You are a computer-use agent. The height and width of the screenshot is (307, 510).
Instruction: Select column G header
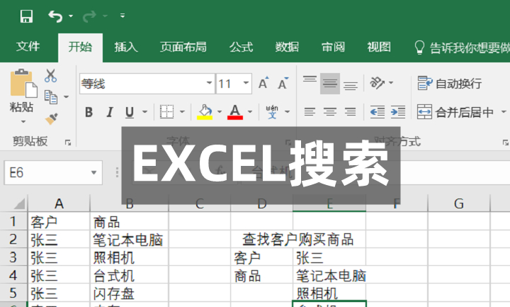[x=459, y=203]
